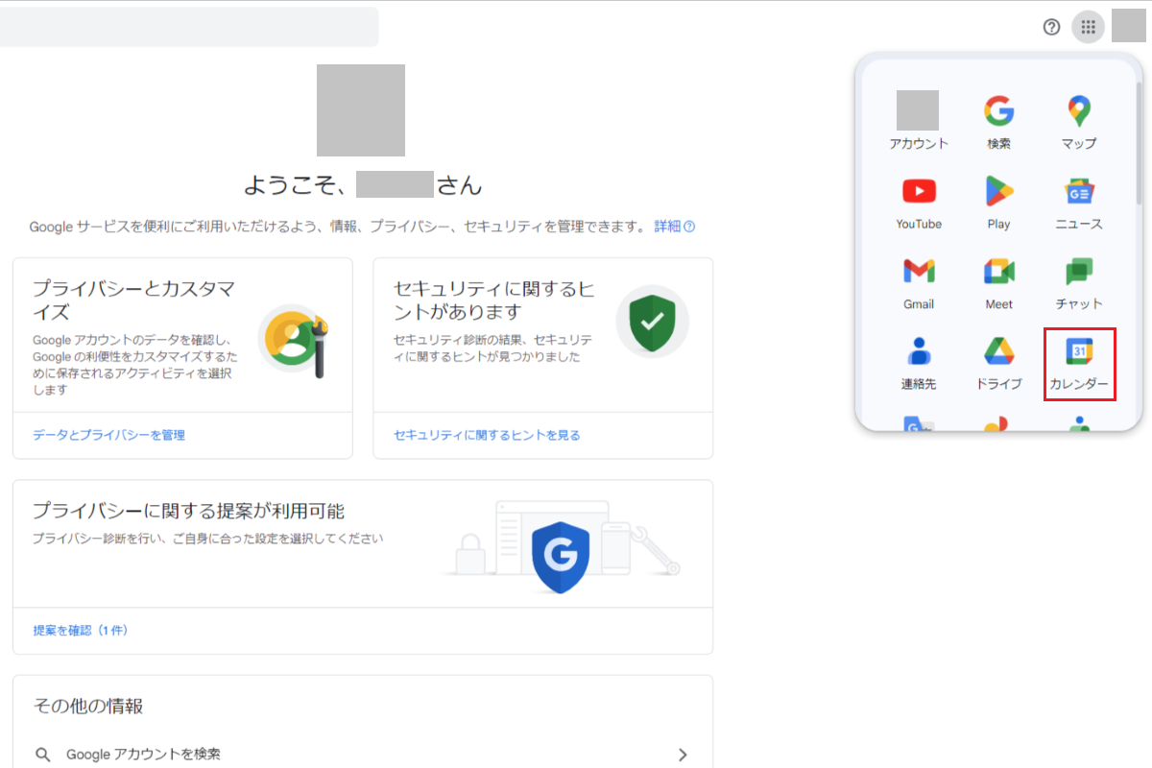Viewport: 1152px width, 768px height.
Task: Click the 詳細 help link
Action: [x=674, y=227]
